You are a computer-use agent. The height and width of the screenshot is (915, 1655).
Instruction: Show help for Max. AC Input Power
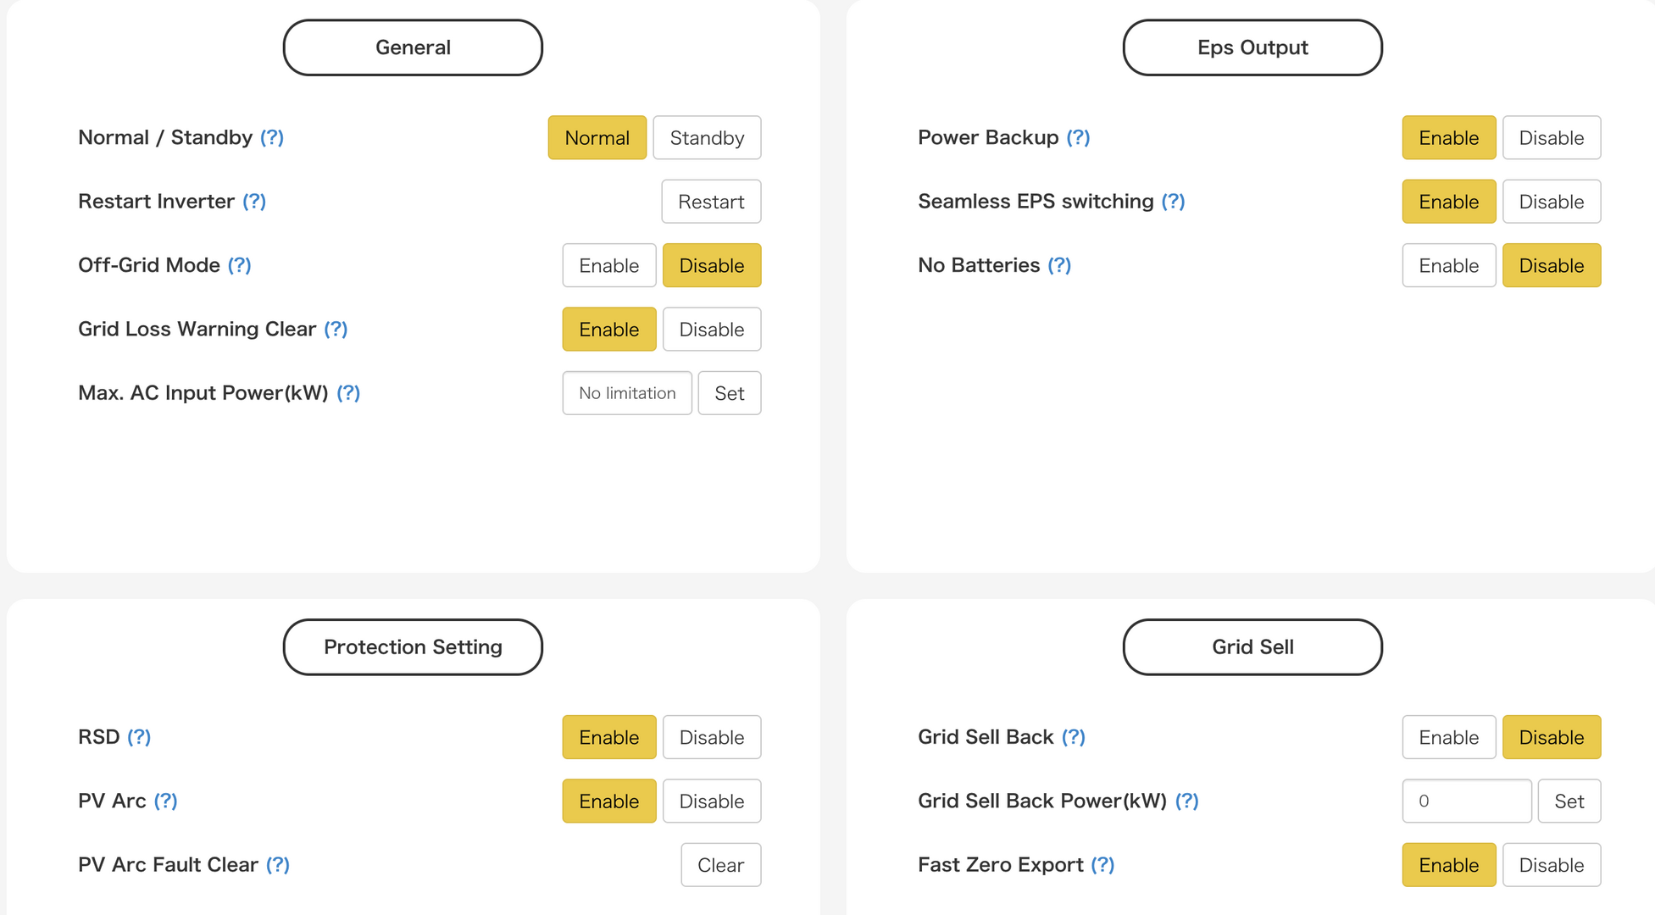coord(348,393)
